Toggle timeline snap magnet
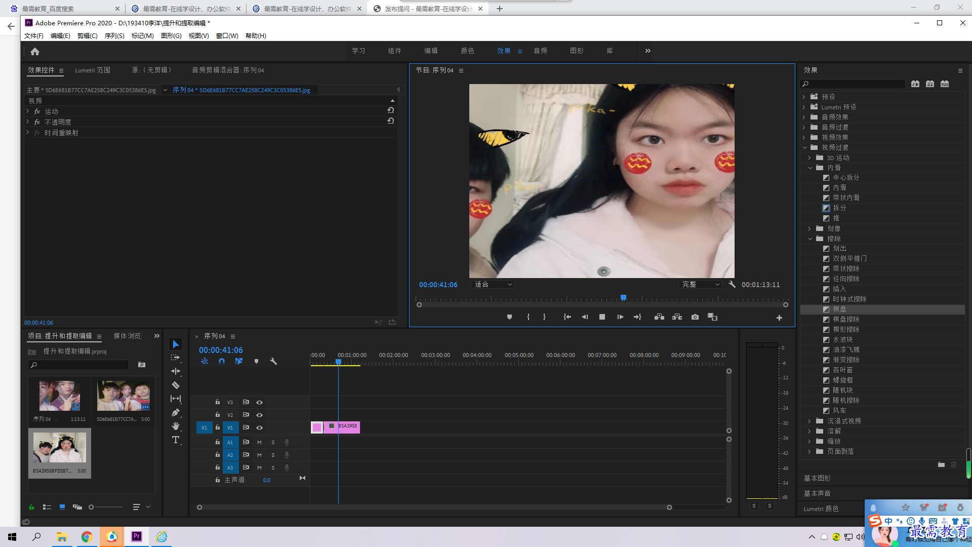Image resolution: width=972 pixels, height=547 pixels. tap(222, 362)
